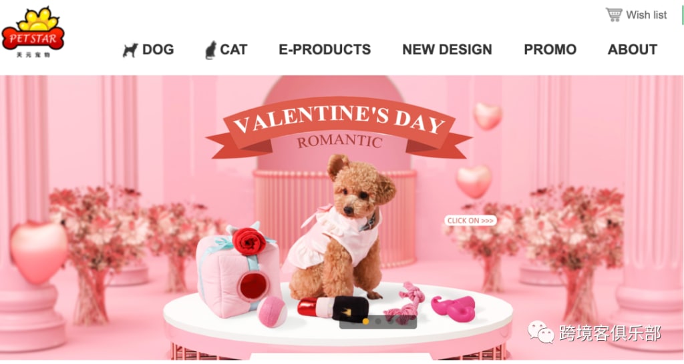Click the pink gift box plush toy

coord(238,271)
